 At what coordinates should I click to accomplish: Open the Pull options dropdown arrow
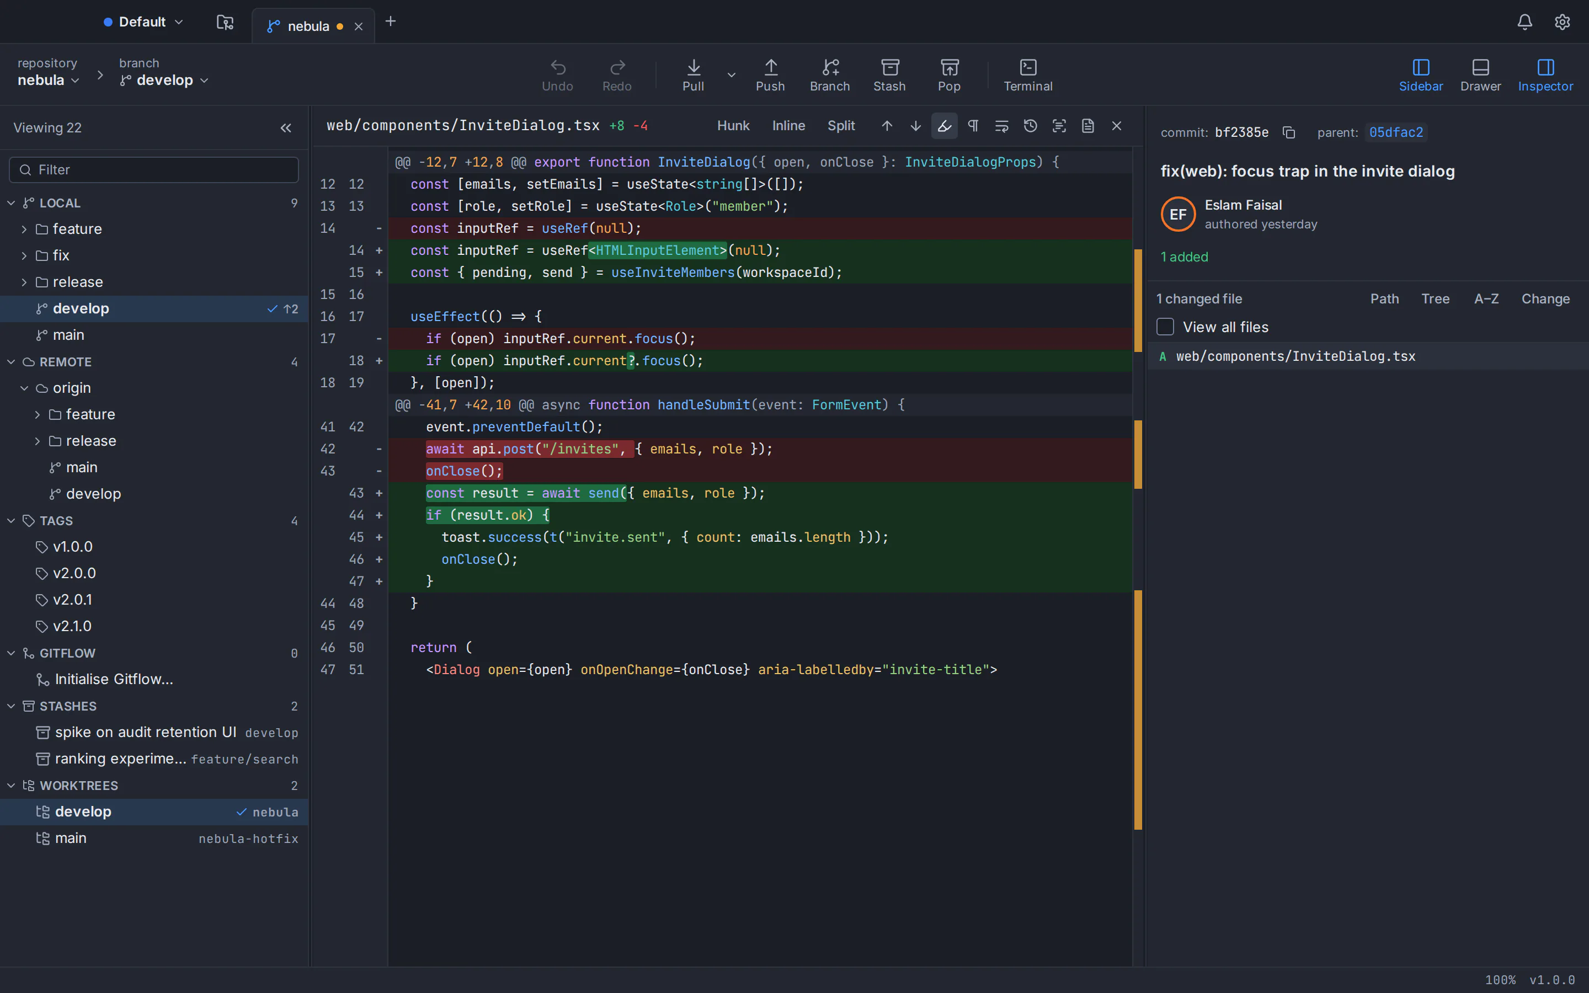pos(731,76)
